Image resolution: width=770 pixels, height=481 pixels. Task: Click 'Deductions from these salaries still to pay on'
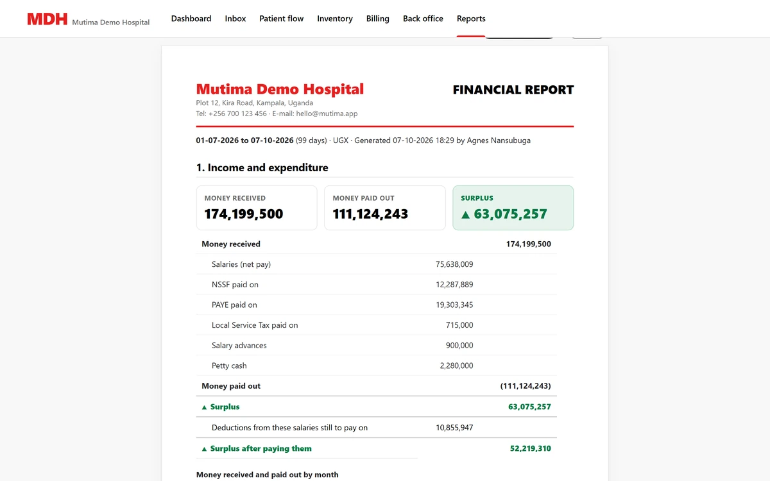[290, 428]
